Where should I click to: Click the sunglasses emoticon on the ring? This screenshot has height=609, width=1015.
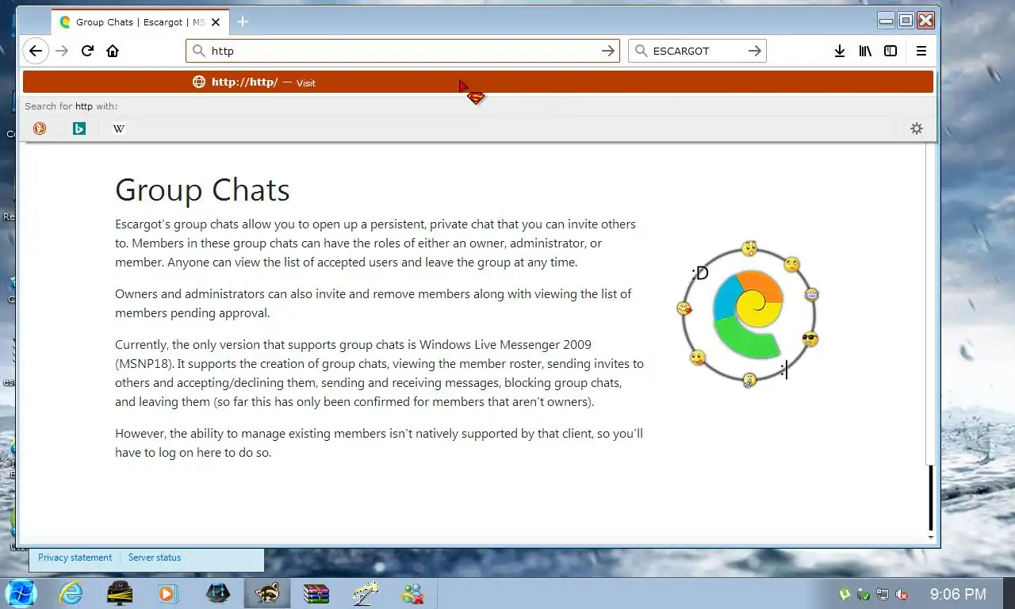(810, 339)
